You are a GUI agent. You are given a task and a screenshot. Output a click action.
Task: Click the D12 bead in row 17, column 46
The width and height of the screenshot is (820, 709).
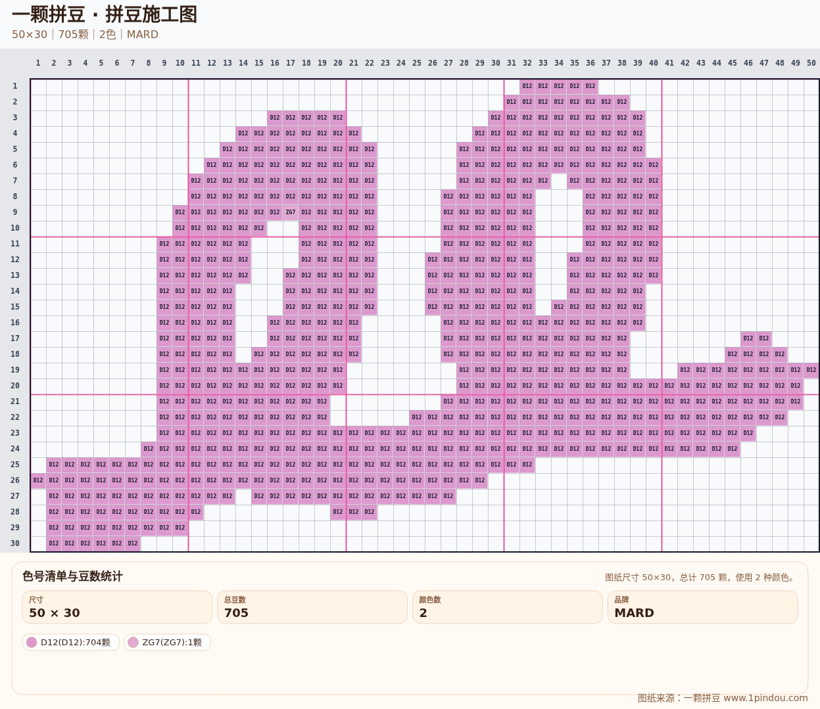coord(748,338)
